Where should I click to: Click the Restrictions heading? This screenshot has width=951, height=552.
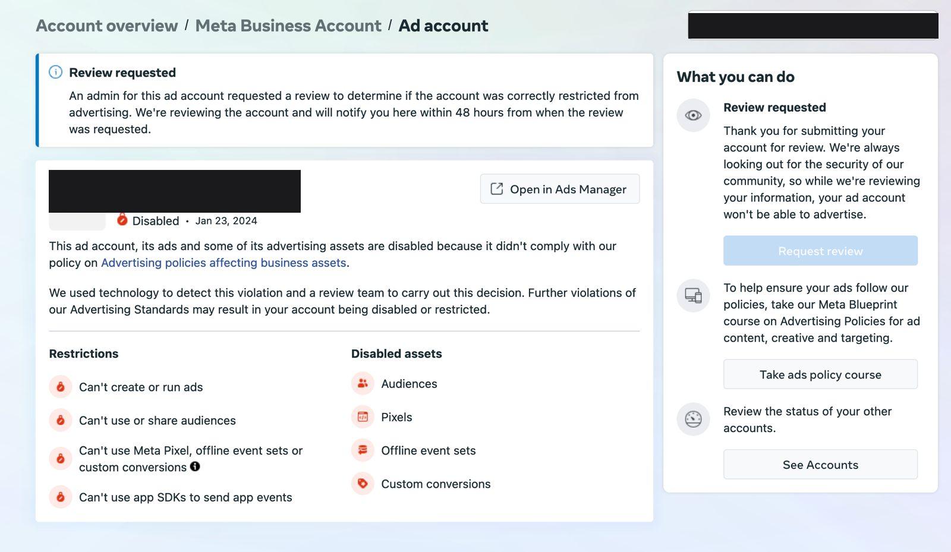pyautogui.click(x=84, y=354)
